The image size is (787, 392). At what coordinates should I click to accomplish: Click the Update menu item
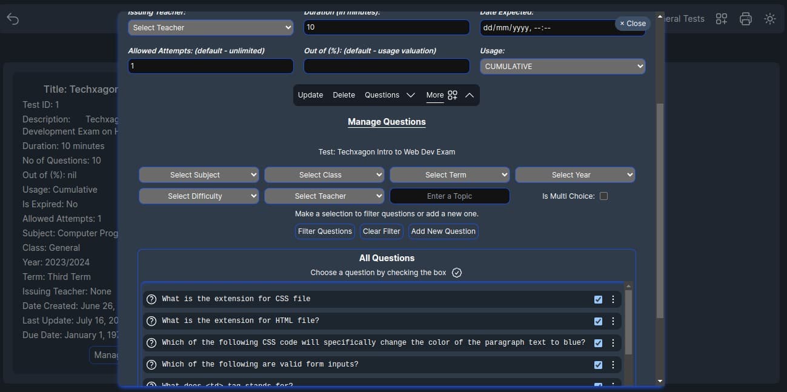pos(310,95)
